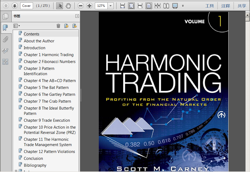Open Chapter 11 Harmonic Trade Management System
The image size is (250, 172).
(48, 142)
